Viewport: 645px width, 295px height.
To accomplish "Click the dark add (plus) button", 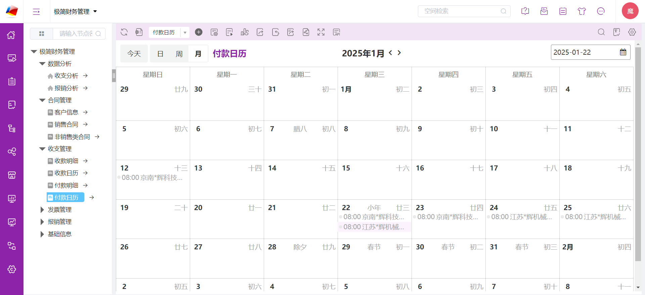I will (199, 32).
